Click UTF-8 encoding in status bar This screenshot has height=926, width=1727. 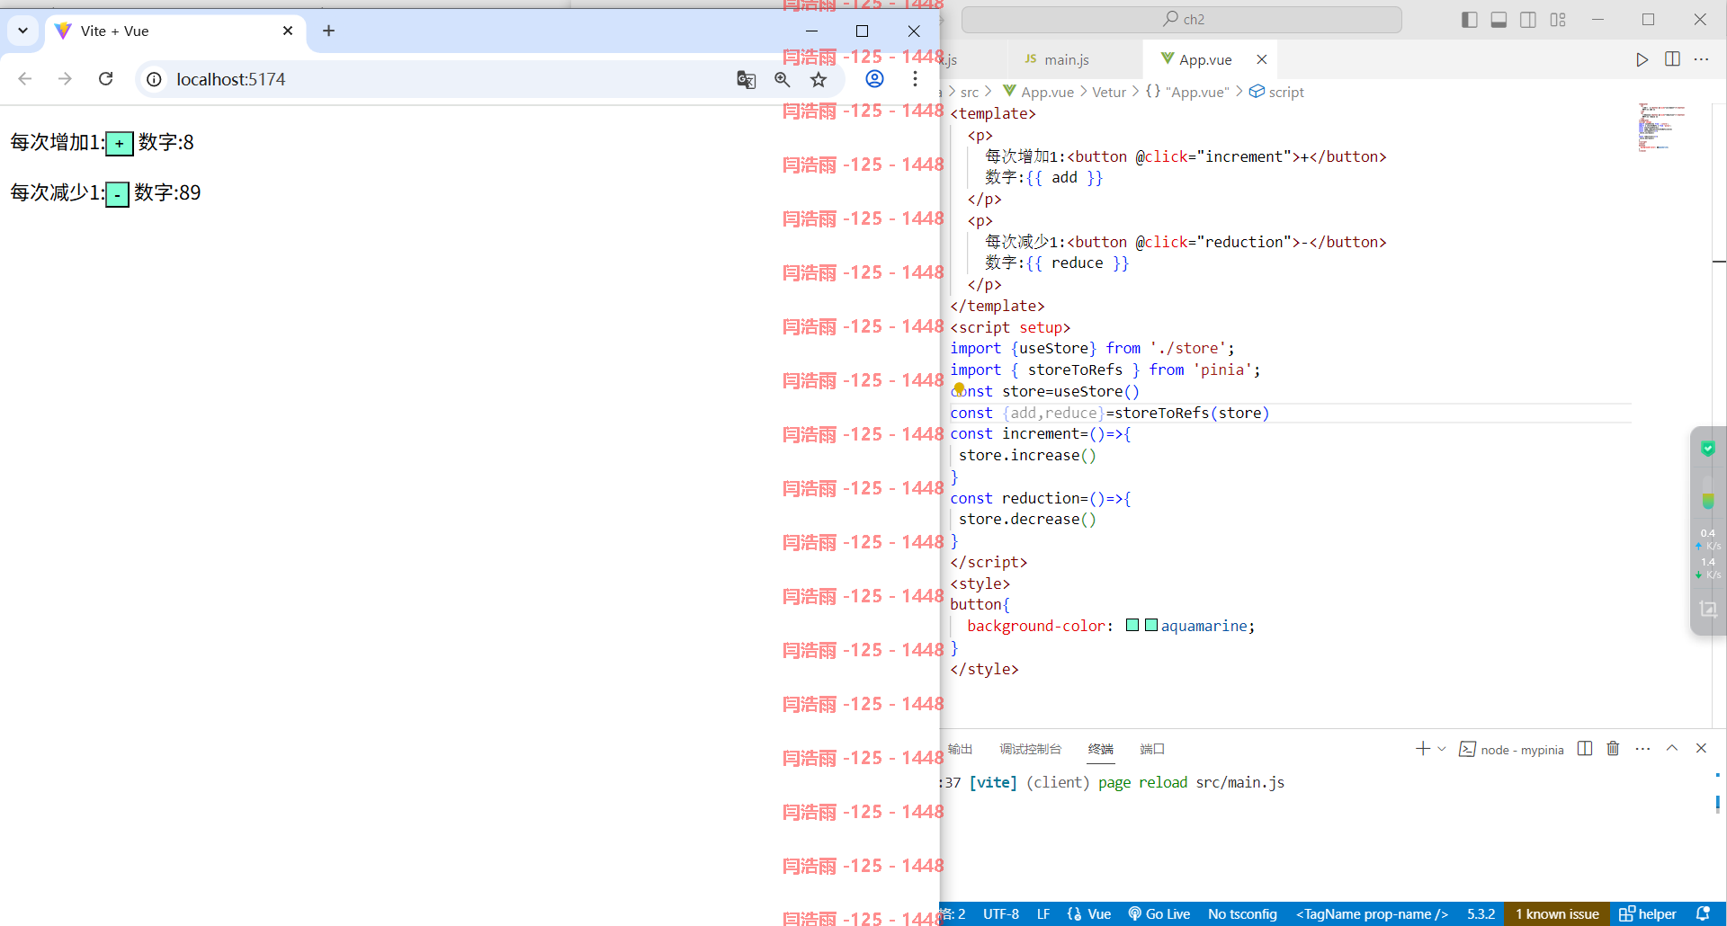1001,913
